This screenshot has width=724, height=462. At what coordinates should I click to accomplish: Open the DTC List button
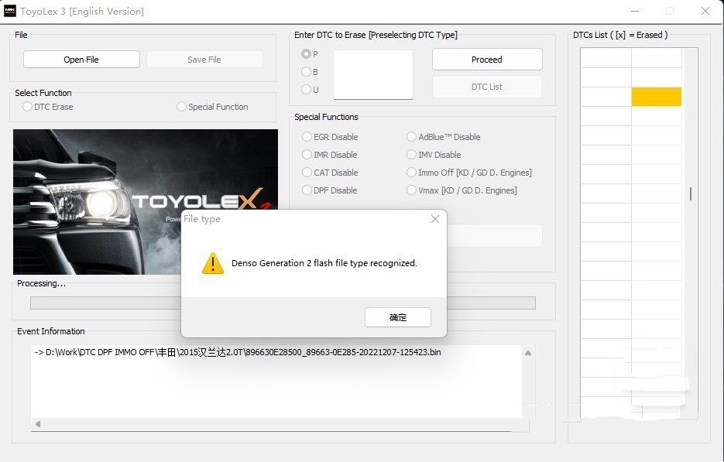click(x=487, y=87)
